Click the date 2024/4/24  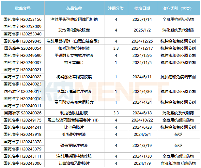coord(142,102)
